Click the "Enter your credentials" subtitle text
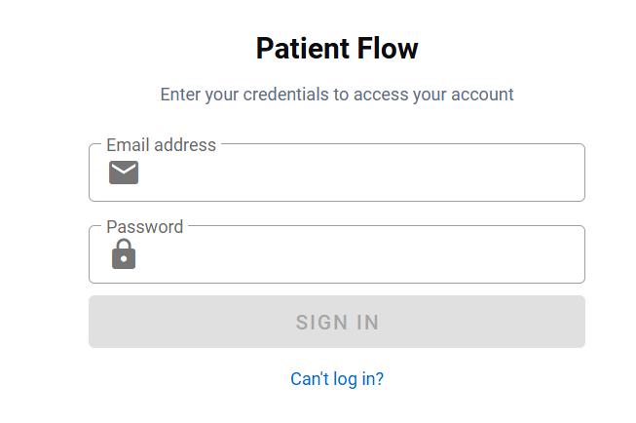Viewport: 636px width, 423px height. 337,95
